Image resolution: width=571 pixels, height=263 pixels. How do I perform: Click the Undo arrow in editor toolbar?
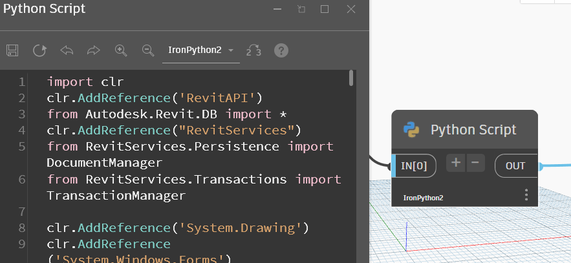[x=67, y=50]
